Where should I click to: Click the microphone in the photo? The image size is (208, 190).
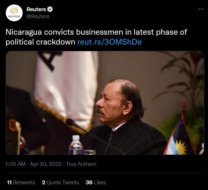point(71,122)
